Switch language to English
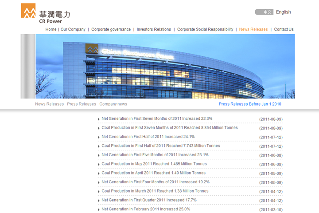319x213 pixels. point(284,12)
